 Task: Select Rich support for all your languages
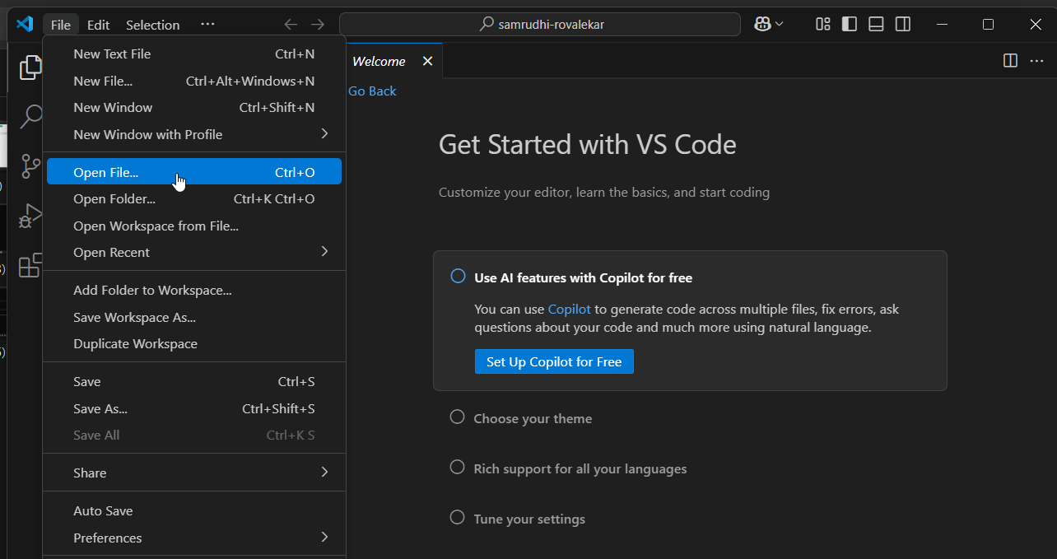(x=580, y=468)
